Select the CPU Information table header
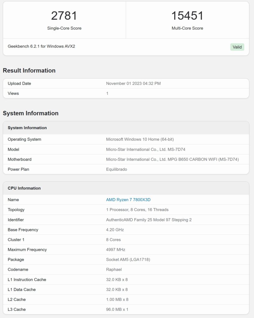The image size is (254, 318). (126, 188)
